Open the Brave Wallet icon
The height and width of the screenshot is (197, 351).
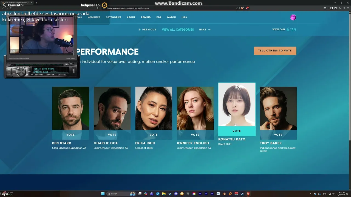click(x=336, y=8)
